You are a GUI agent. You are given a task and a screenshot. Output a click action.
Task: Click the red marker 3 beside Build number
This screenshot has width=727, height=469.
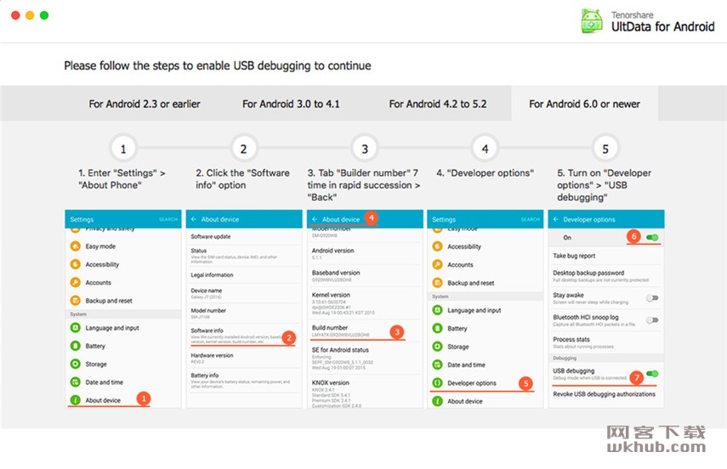click(397, 332)
